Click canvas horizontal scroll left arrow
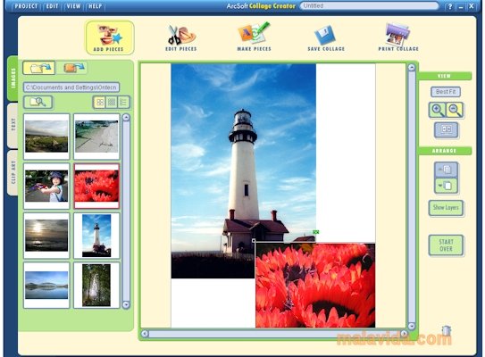 click(145, 334)
